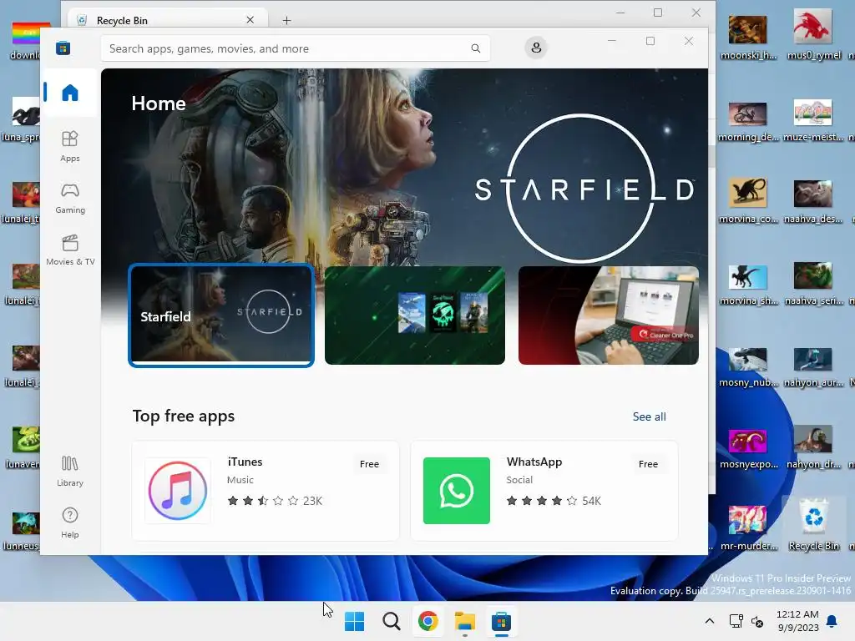Image resolution: width=855 pixels, height=641 pixels.
Task: Select the morvina_co desktop image file
Action: pyautogui.click(x=748, y=199)
